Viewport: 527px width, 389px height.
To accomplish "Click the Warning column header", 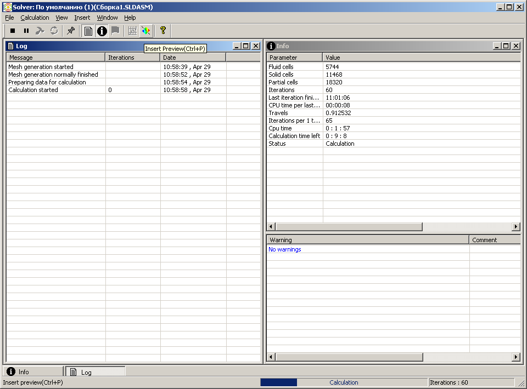I will 368,240.
